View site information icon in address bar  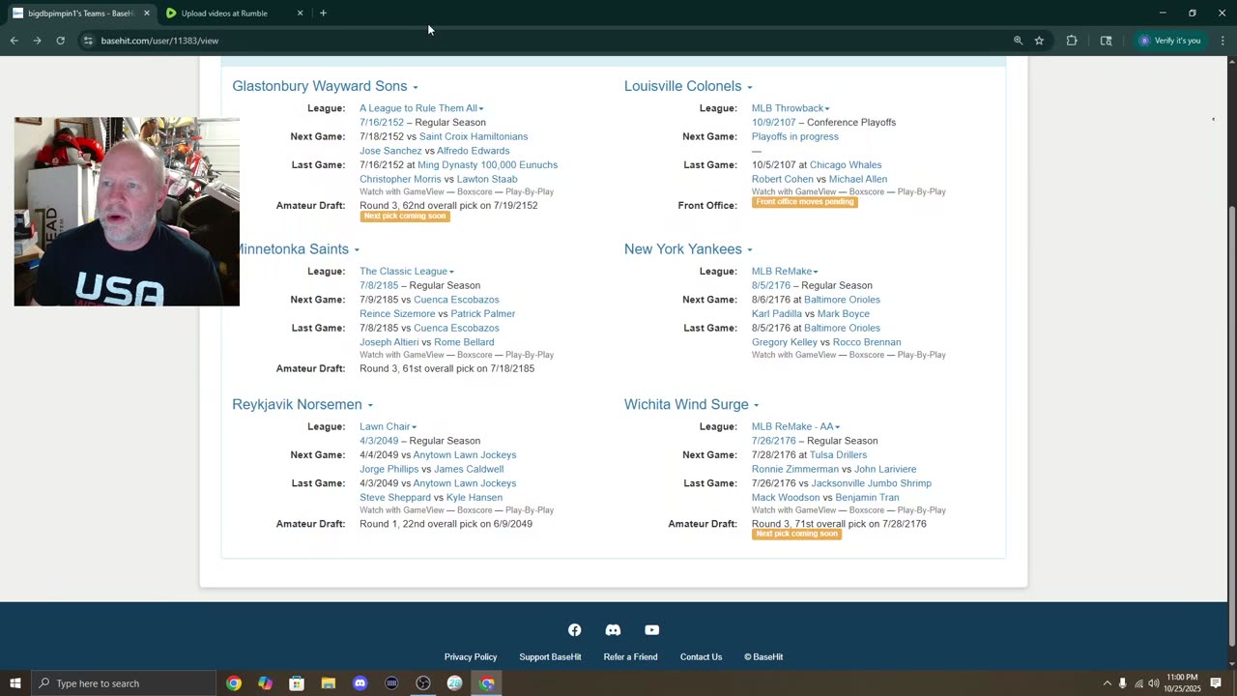pyautogui.click(x=88, y=41)
